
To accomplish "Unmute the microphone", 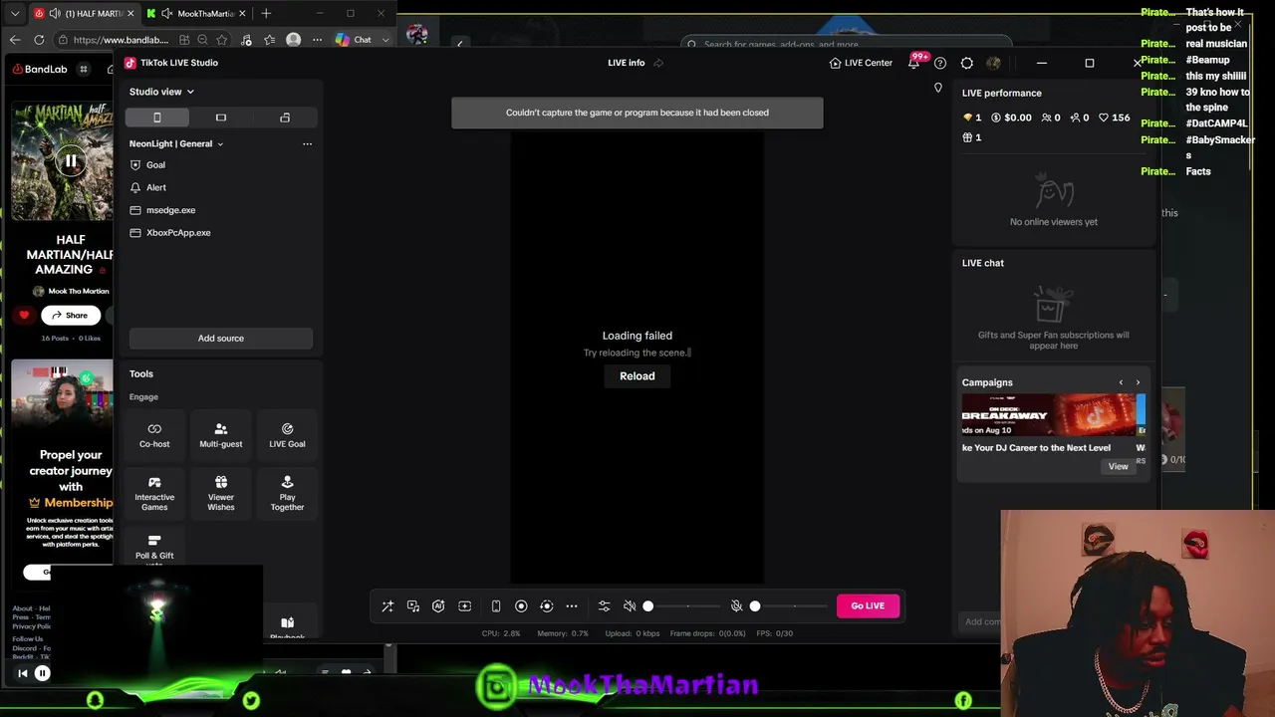I will coord(737,605).
